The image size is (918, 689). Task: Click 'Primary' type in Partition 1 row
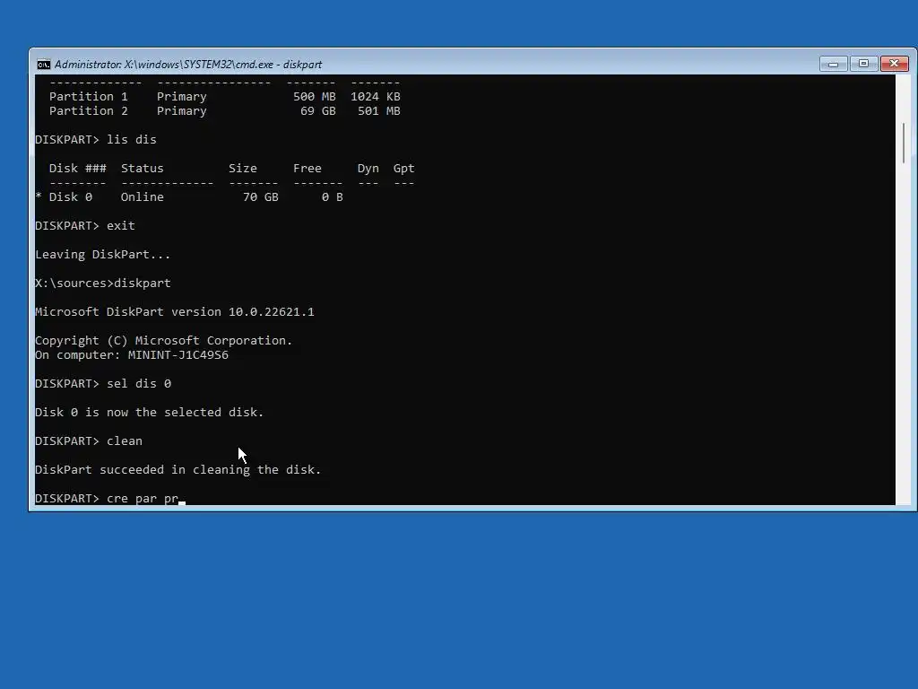[181, 96]
